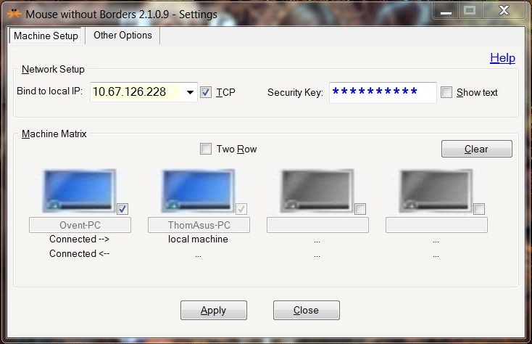Click the 'Bind to local IP:' label
Viewport: 532px width, 344px height.
pos(49,91)
